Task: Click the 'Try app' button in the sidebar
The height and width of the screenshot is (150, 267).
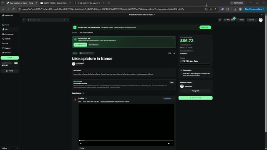Action: (10, 71)
